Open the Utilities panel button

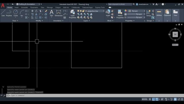(x=159, y=15)
